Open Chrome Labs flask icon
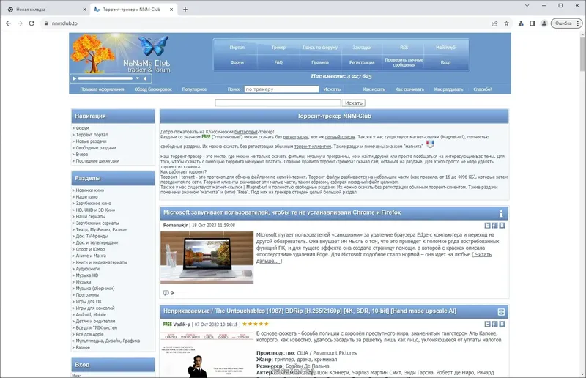Screen dimensions: 586x378 [x=521, y=23]
